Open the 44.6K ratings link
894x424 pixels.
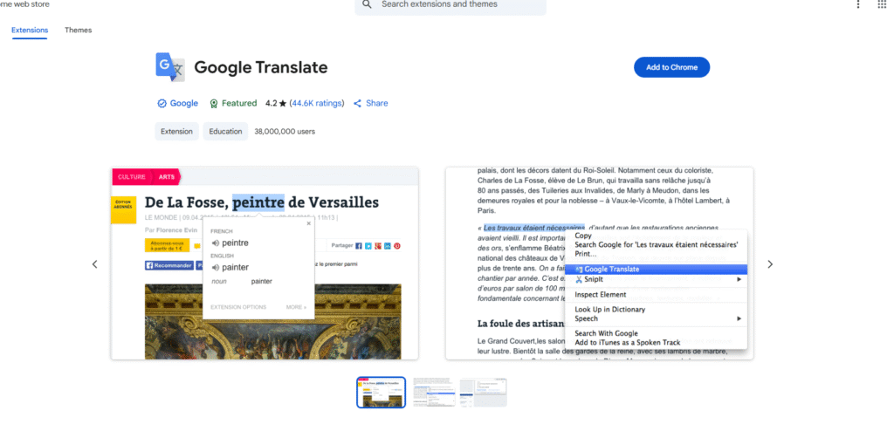(x=317, y=103)
